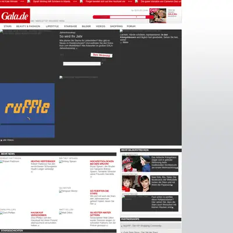Open the 'So wird Ihr Jahr' headline
Image resolution: width=233 pixels, height=233 pixels.
(x=71, y=36)
